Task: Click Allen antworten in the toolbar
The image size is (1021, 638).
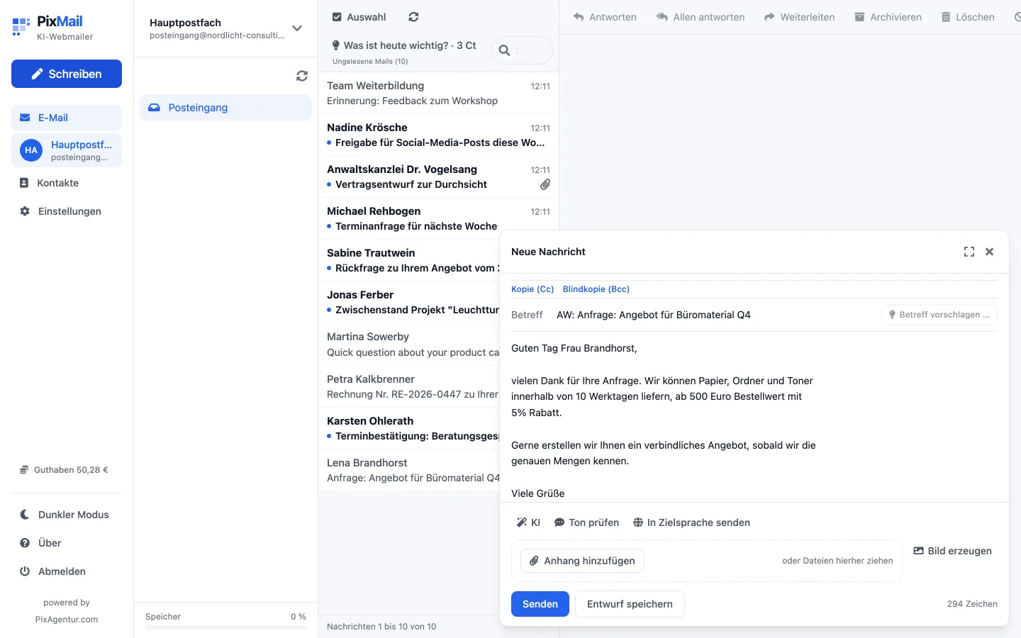Action: tap(701, 17)
